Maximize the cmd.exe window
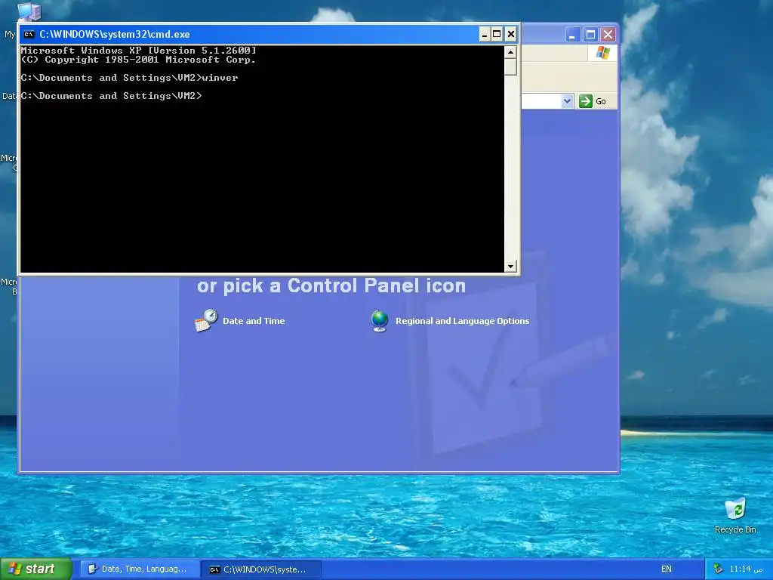This screenshot has height=580, width=773. click(497, 35)
